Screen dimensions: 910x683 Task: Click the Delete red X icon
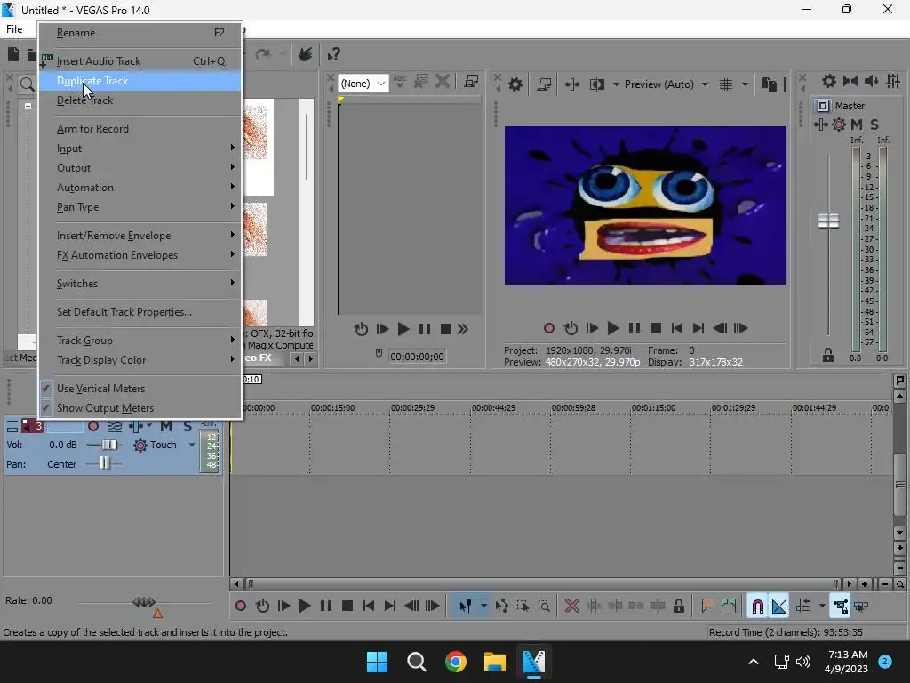pyautogui.click(x=571, y=607)
